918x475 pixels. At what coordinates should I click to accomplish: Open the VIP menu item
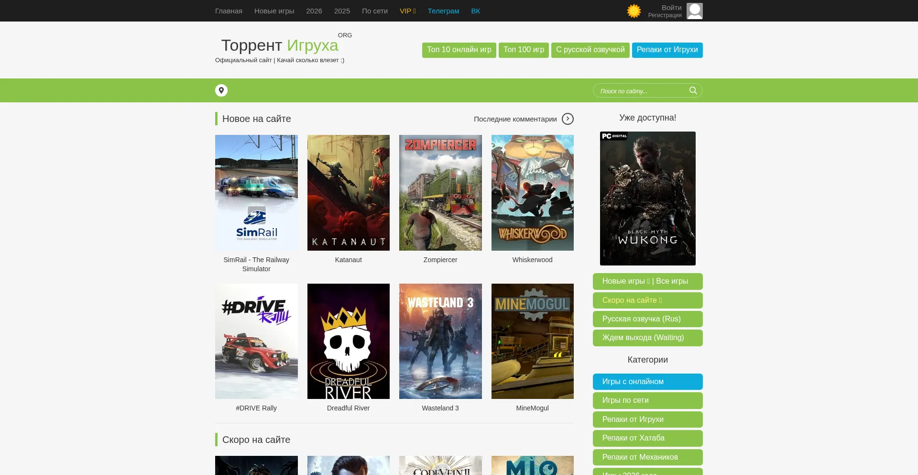pyautogui.click(x=408, y=11)
